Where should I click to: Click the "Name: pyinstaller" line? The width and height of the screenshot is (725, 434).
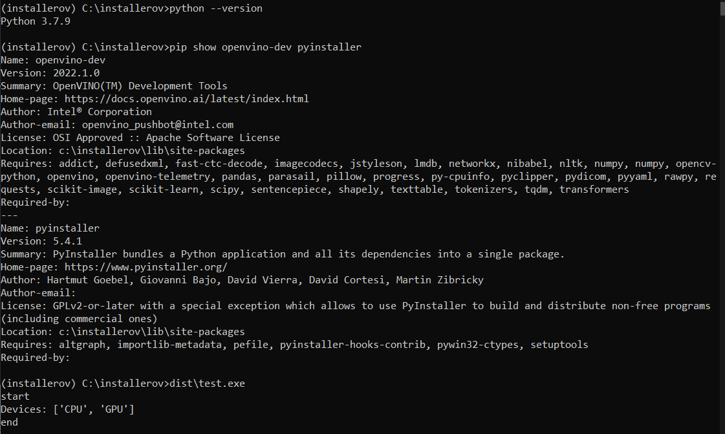(x=50, y=228)
